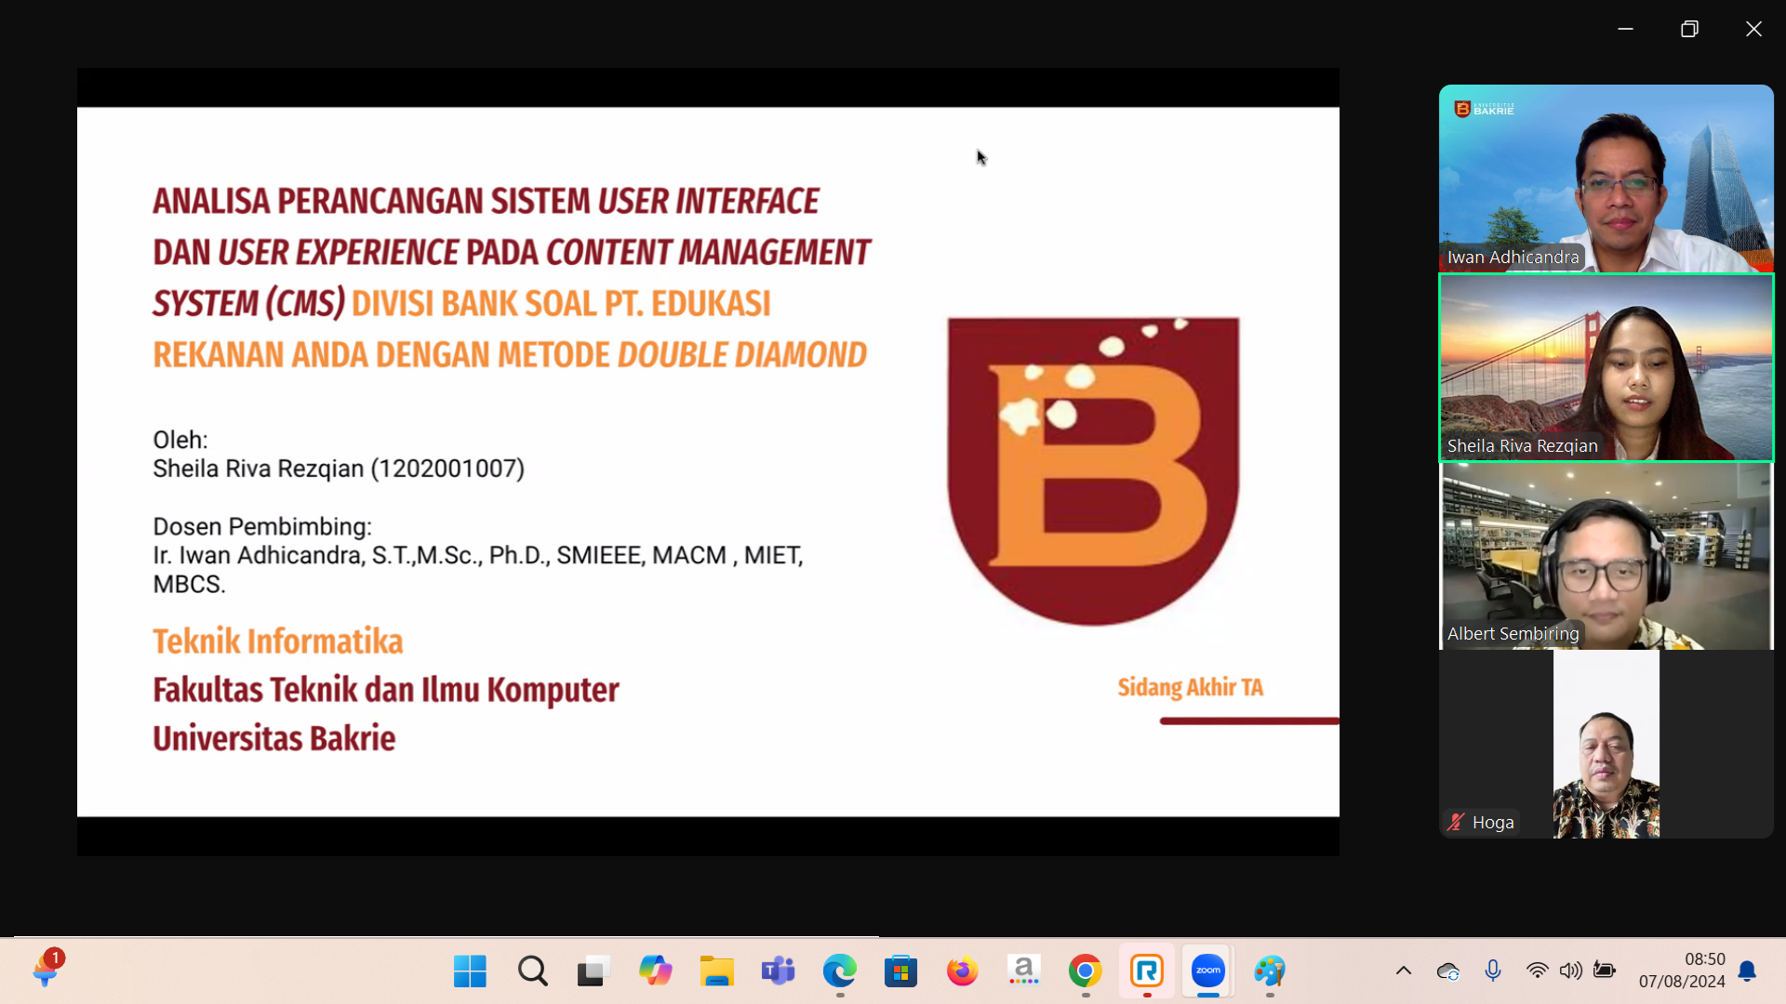This screenshot has height=1004, width=1786.
Task: Open the orange R app in the taskbar
Action: click(1147, 971)
